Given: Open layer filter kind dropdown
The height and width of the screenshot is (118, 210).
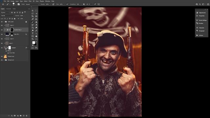Looking at the screenshot, I should (x=6, y=12).
